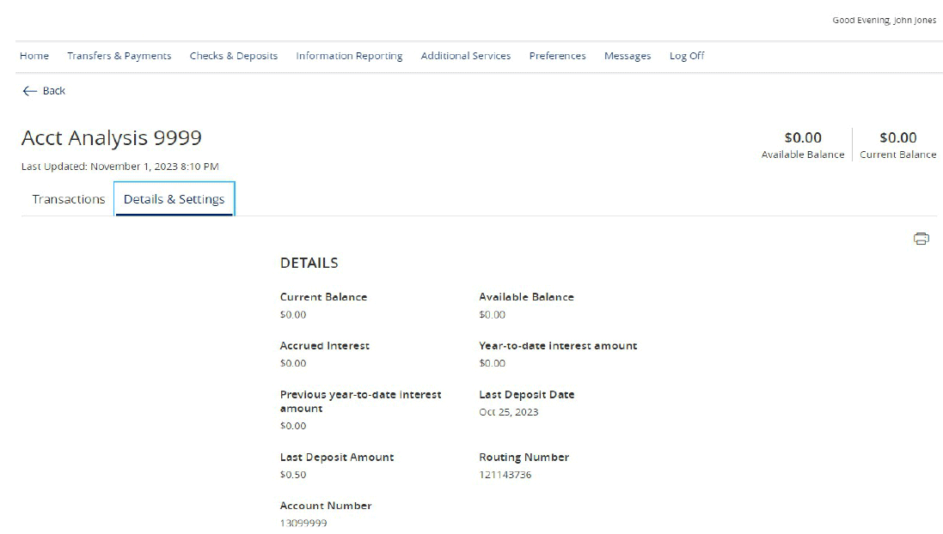Click the routing number 121143736
Image resolution: width=943 pixels, height=534 pixels.
(505, 475)
